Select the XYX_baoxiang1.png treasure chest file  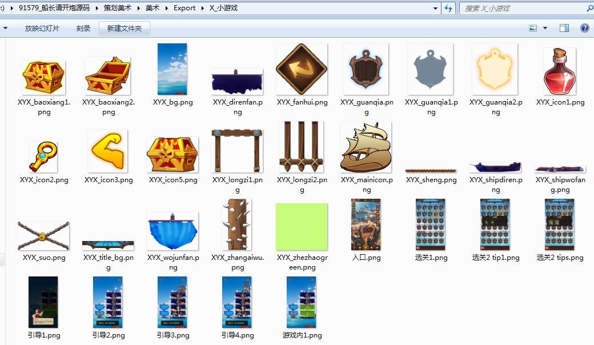click(43, 77)
